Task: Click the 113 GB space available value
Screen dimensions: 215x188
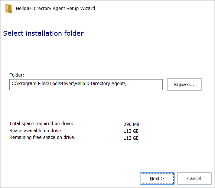Action: pos(131,131)
